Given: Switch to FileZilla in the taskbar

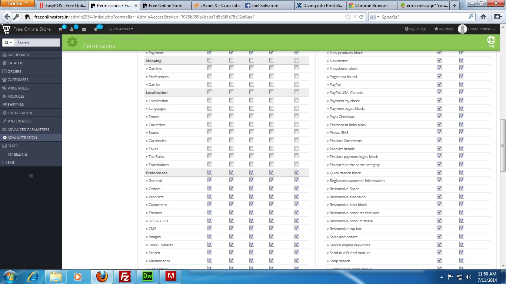Looking at the screenshot, I should pos(125,277).
